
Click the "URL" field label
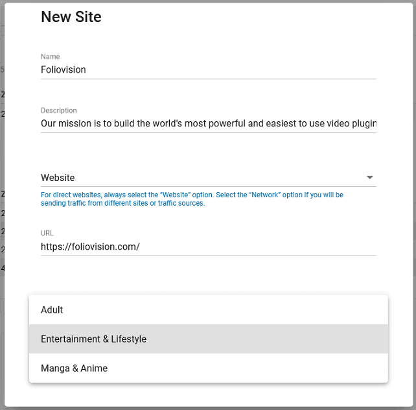pyautogui.click(x=47, y=233)
